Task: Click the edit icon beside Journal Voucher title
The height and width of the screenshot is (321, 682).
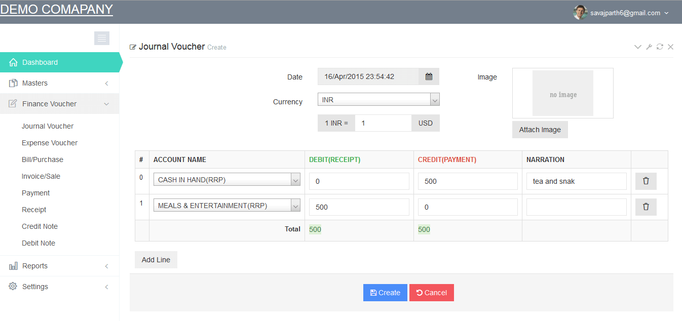Action: click(x=133, y=47)
